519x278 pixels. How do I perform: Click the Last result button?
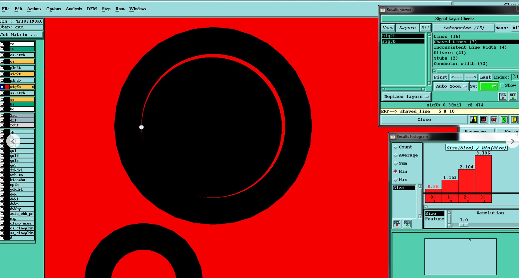(x=485, y=77)
